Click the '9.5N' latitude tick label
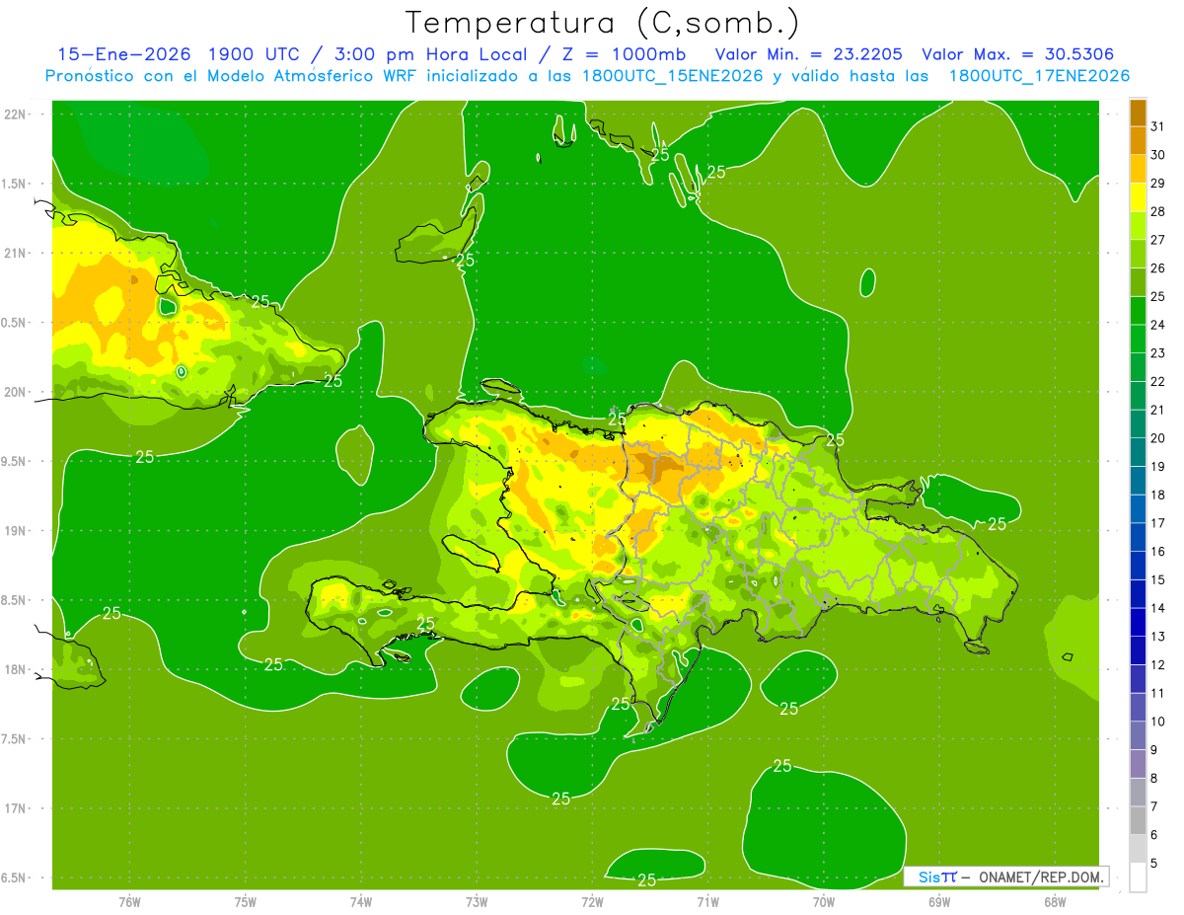Viewport: 1184px width, 915px height. [15, 461]
